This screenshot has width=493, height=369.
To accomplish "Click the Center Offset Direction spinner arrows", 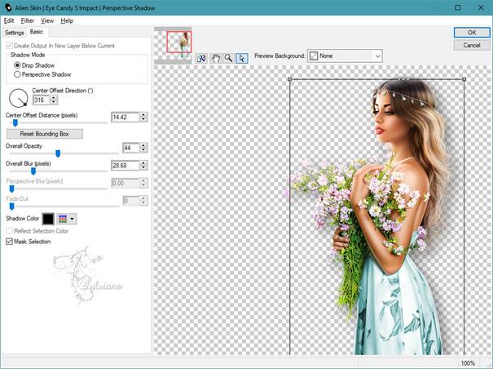I will (x=54, y=100).
